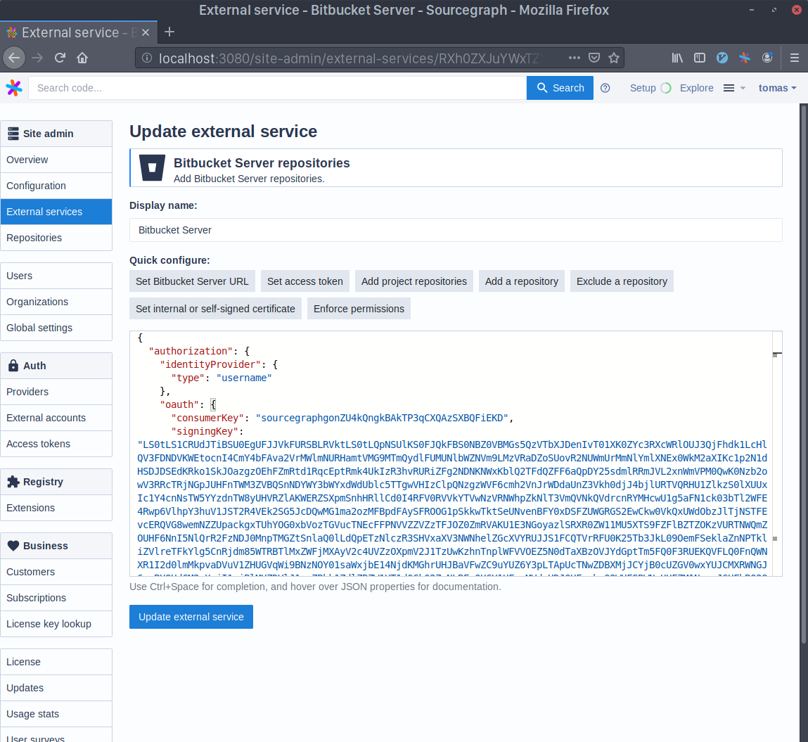
Task: Open Configuration in the sidebar
Action: coord(56,186)
